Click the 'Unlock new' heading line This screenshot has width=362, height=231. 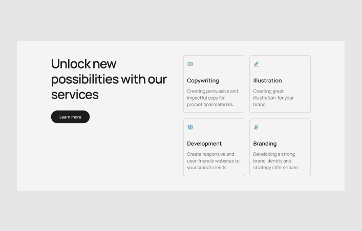[x=84, y=64]
